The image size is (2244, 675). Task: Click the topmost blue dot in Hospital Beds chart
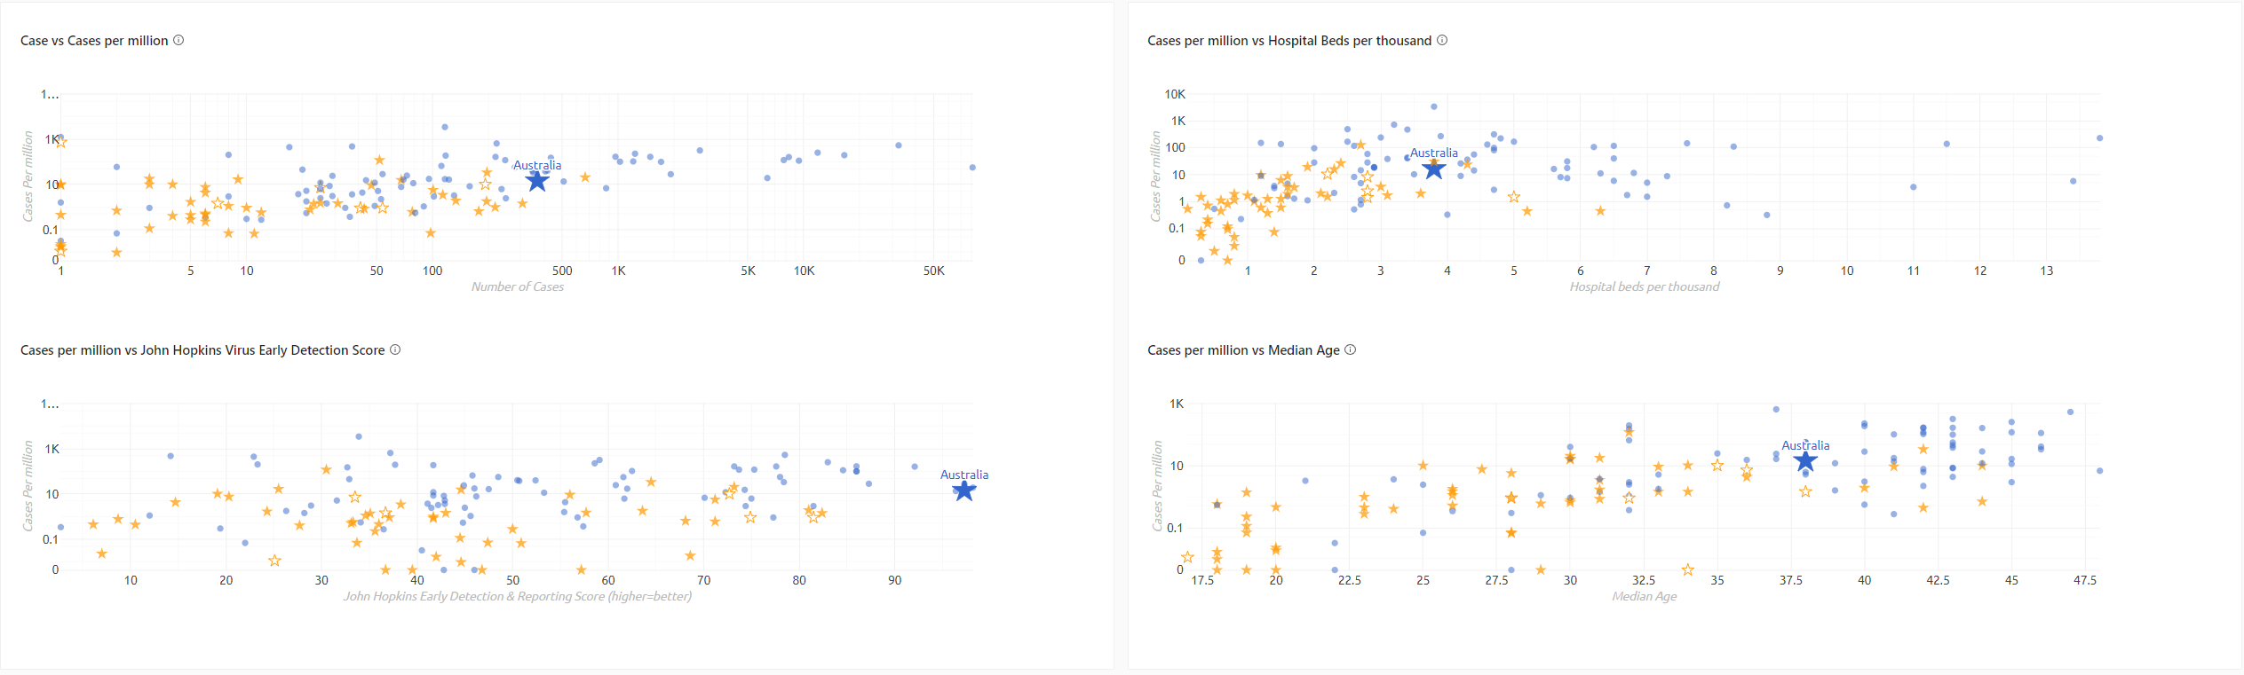point(1434,106)
